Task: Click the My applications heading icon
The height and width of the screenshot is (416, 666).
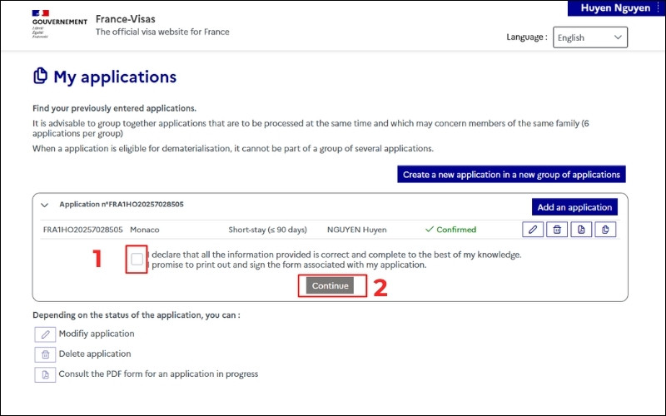Action: (40, 77)
